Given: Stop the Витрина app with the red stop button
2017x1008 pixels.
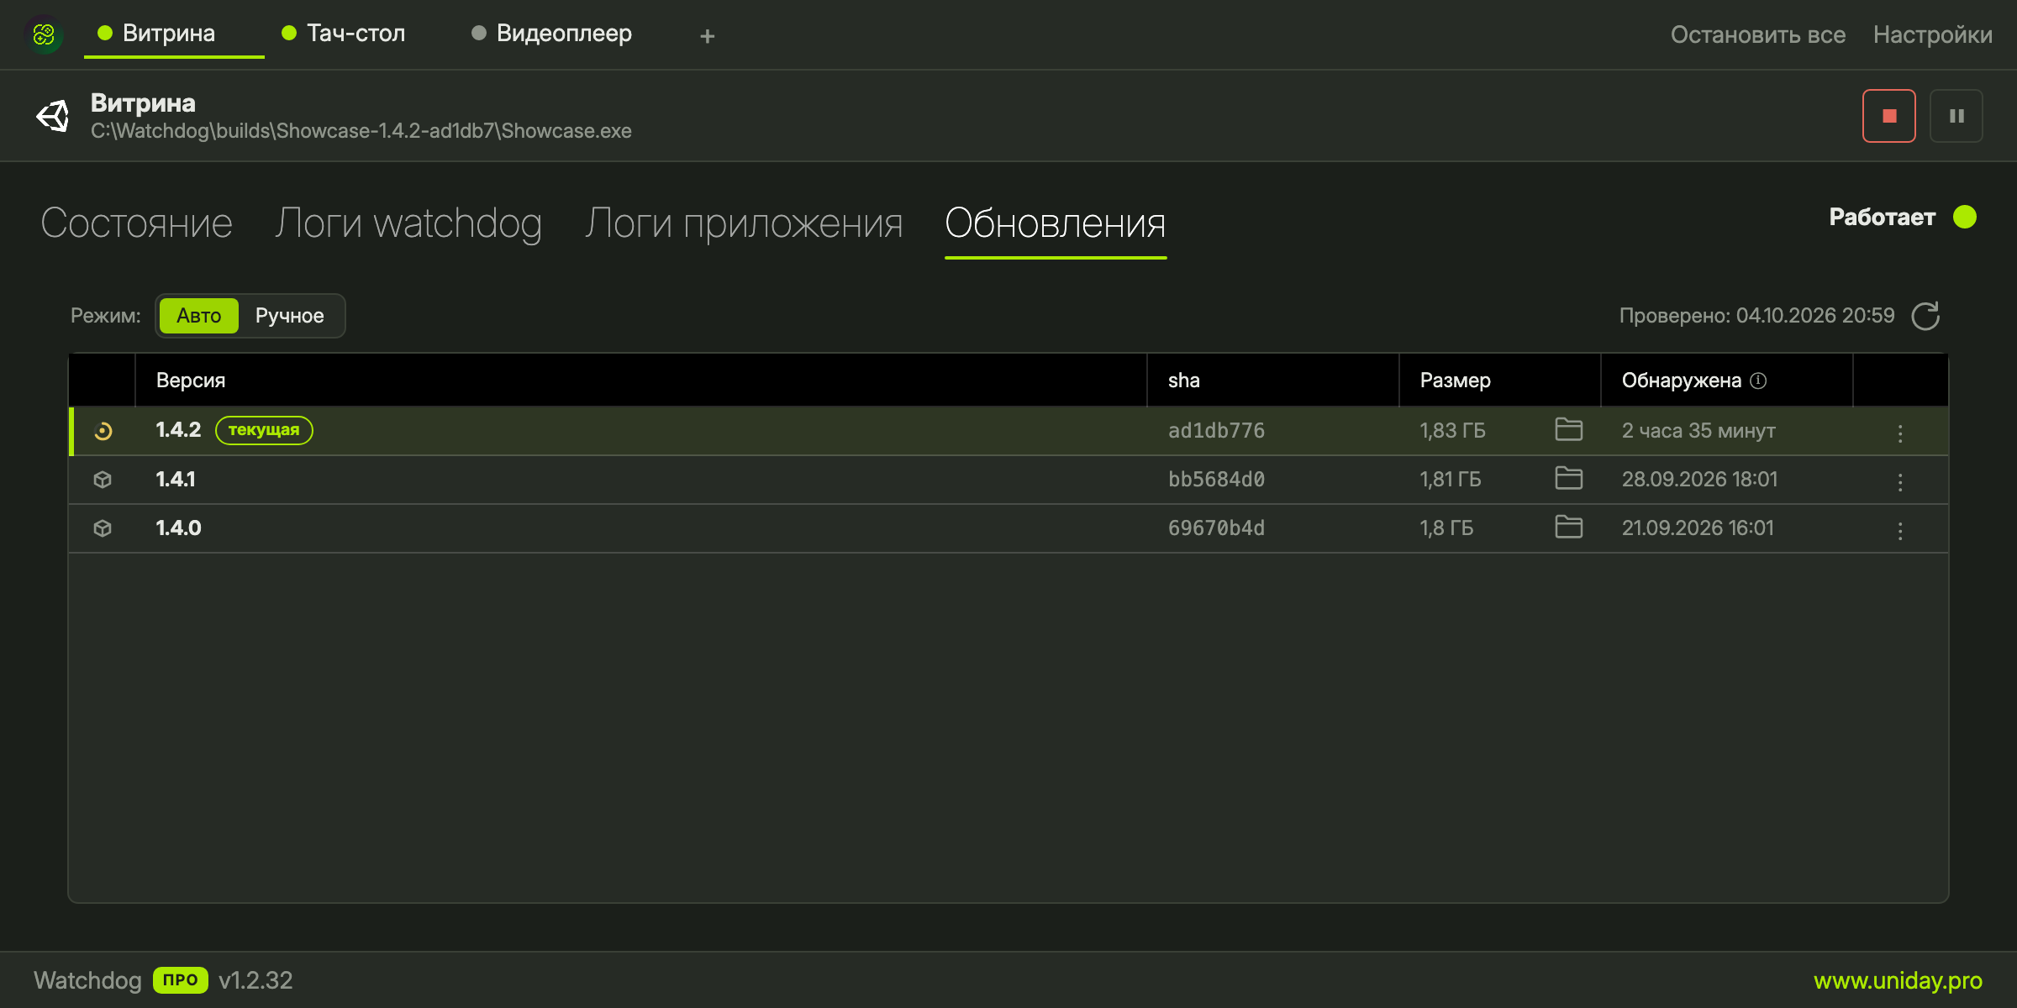Looking at the screenshot, I should [1888, 116].
